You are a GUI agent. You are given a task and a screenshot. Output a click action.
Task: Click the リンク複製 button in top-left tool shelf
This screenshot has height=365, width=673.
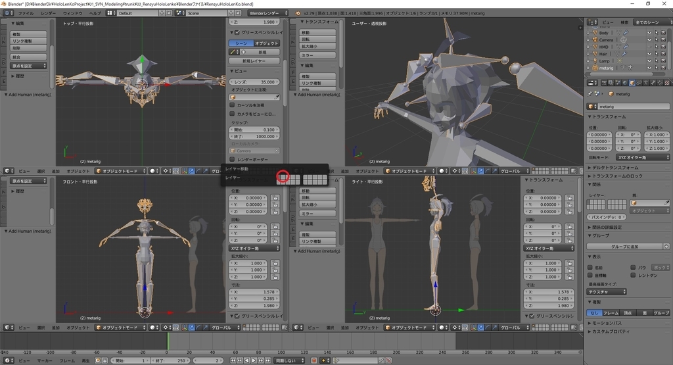28,41
